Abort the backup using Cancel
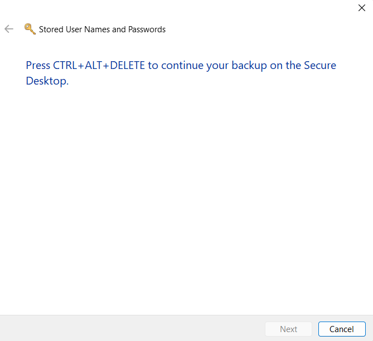The image size is (373, 341). click(x=342, y=329)
